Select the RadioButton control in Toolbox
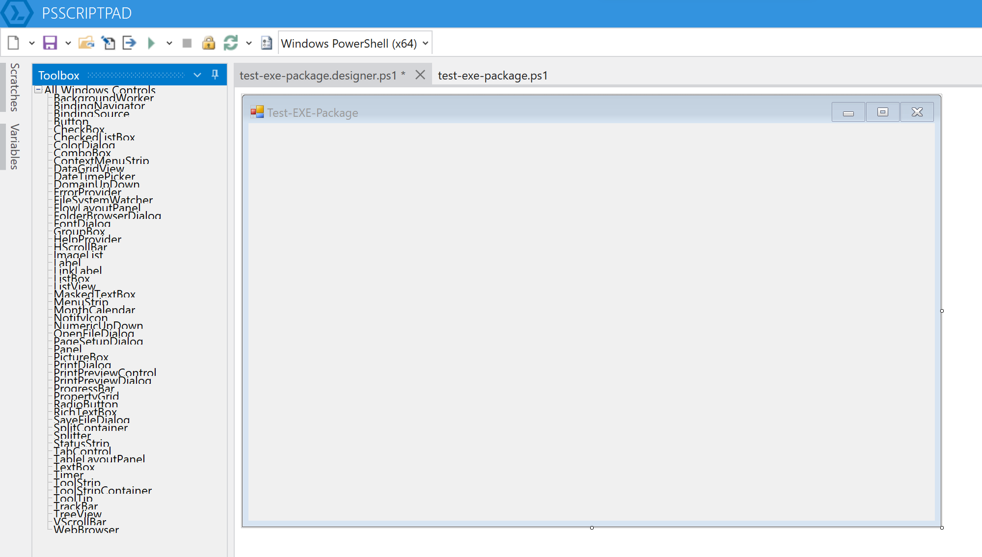The image size is (982, 557). tap(86, 404)
